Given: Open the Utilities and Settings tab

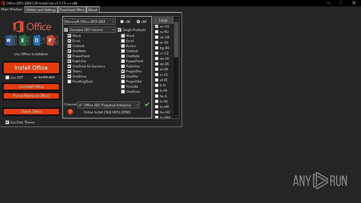Looking at the screenshot, I should [x=41, y=10].
